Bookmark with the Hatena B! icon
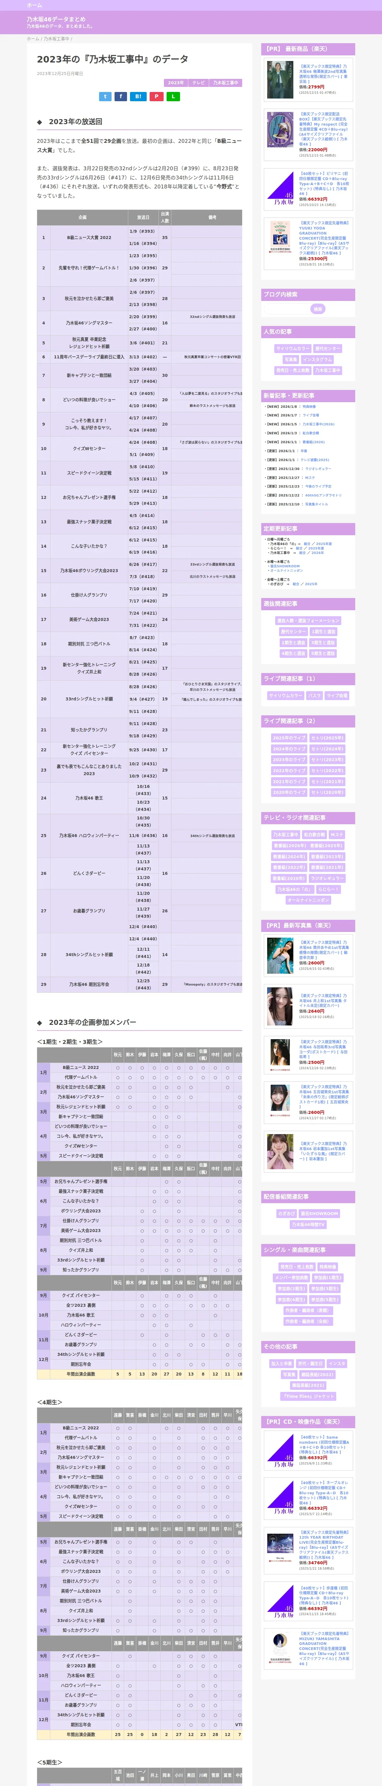 (138, 96)
